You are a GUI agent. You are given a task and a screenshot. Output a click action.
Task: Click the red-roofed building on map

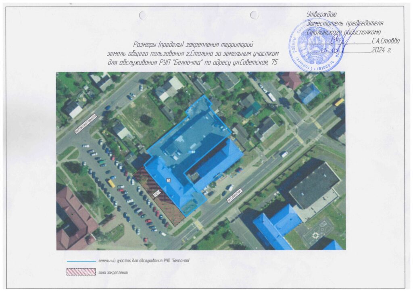click(x=73, y=218)
